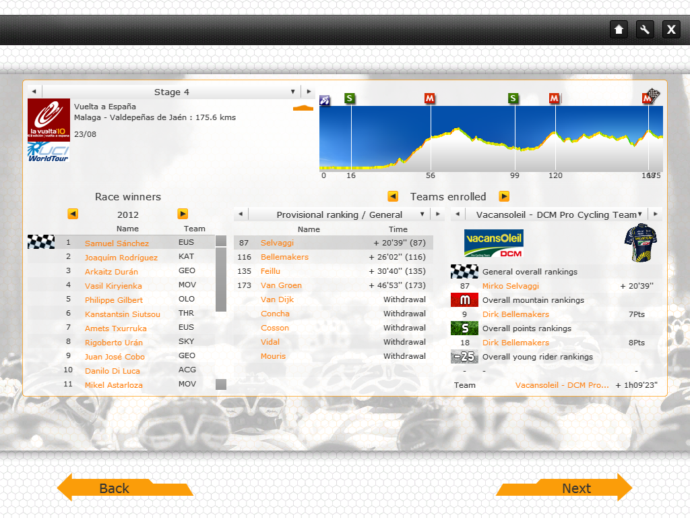Open rider Samuel Sánchez in winners list
The height and width of the screenshot is (518, 690).
coord(117,243)
